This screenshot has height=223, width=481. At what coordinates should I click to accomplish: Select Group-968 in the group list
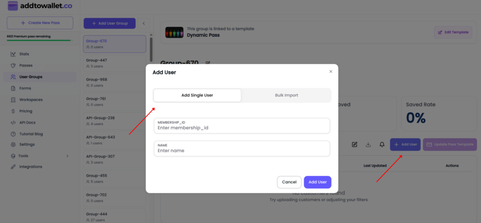pyautogui.click(x=114, y=82)
